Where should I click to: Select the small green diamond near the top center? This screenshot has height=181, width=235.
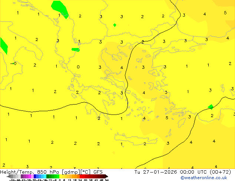pos(115,25)
